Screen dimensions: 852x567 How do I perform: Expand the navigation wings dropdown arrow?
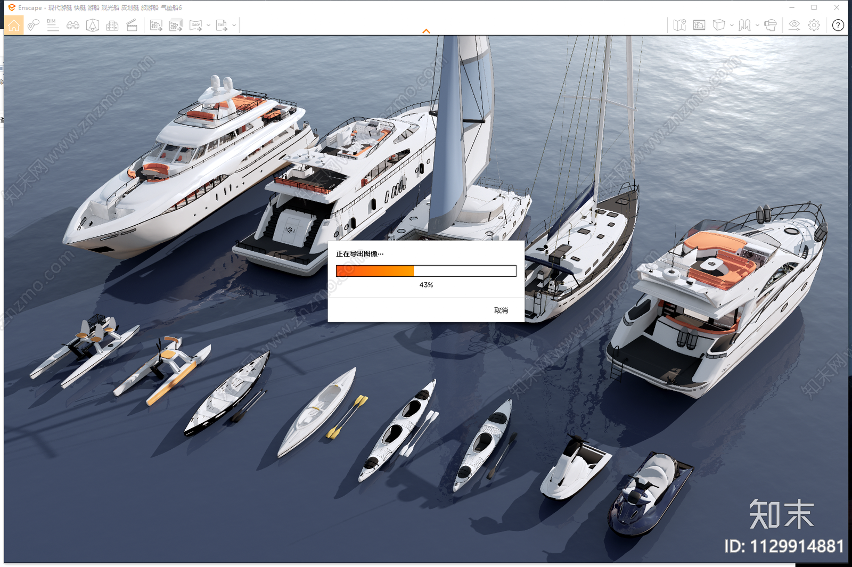pos(757,25)
